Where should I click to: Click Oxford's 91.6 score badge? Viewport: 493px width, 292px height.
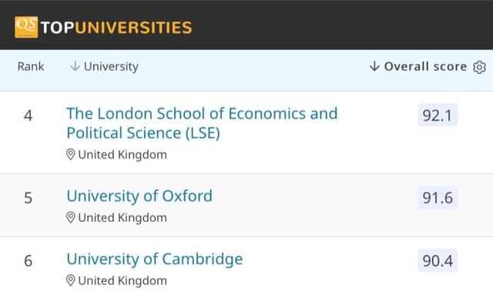point(438,198)
